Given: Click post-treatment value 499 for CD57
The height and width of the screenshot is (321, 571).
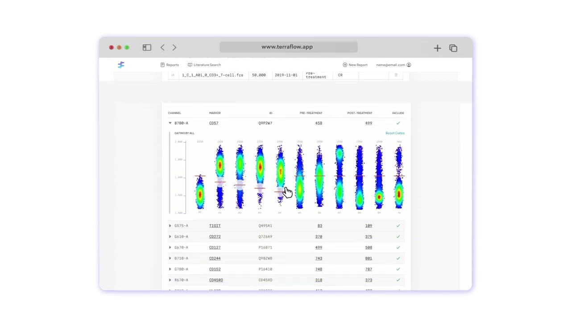Looking at the screenshot, I should [x=368, y=123].
